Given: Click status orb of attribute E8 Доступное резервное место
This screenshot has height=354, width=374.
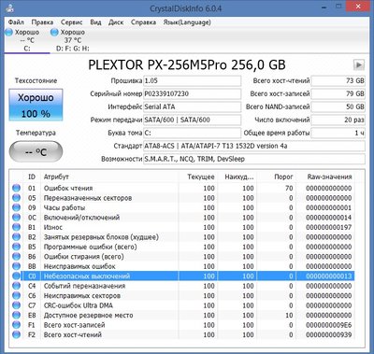Looking at the screenshot, I should pos(16,315).
